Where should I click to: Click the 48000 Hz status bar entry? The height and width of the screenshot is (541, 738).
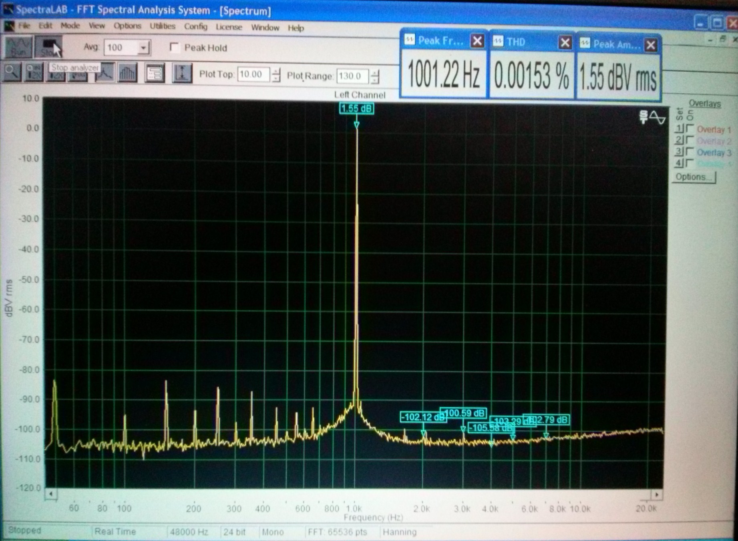[189, 532]
